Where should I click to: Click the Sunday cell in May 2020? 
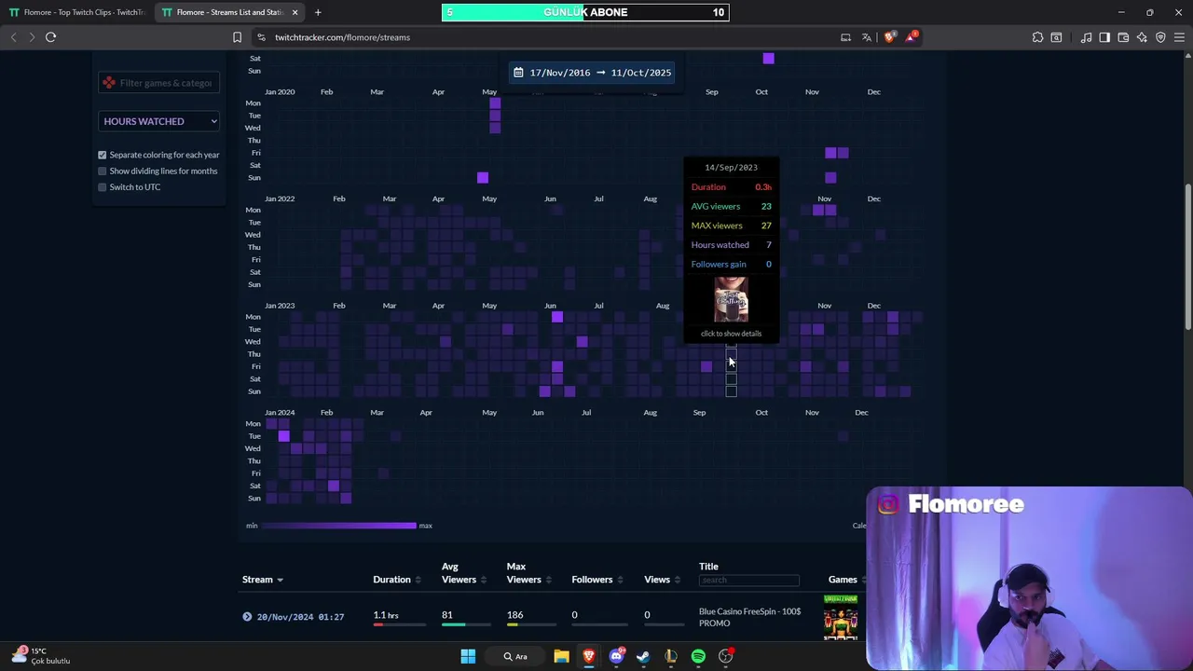[x=482, y=177]
